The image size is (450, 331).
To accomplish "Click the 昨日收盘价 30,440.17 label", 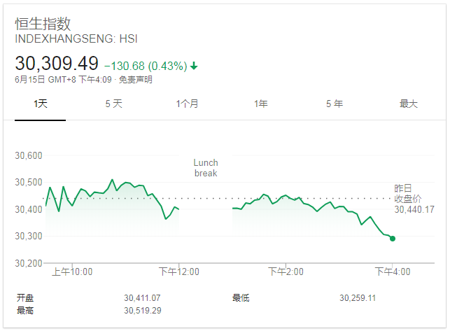I will (414, 199).
